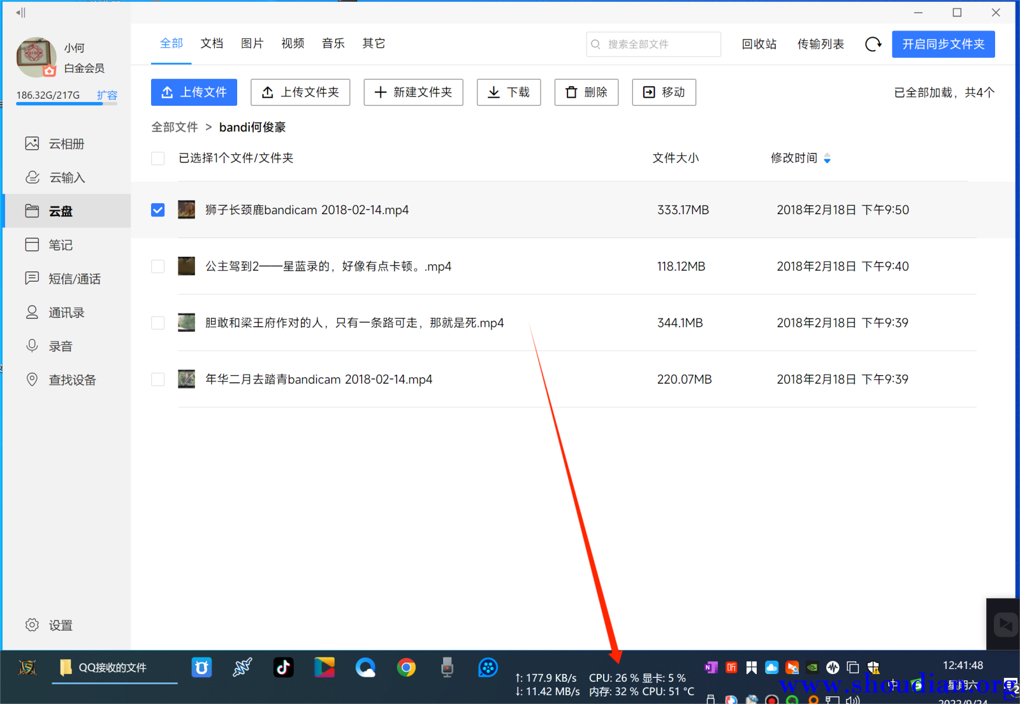Open the TikTok icon in taskbar
The image size is (1020, 704).
click(x=284, y=667)
